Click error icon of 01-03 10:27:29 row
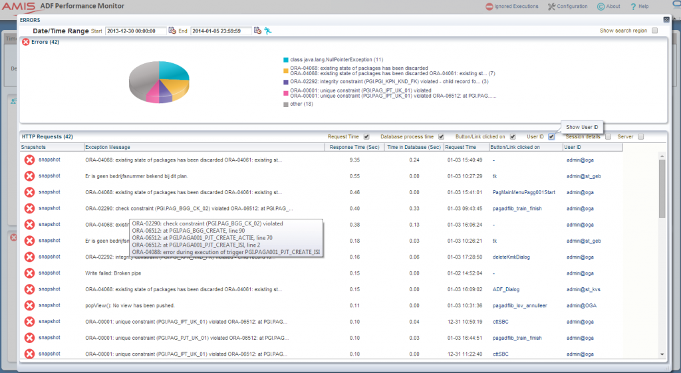681x373 pixels. click(x=29, y=176)
